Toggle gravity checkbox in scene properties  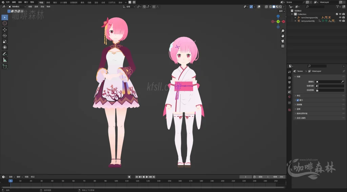point(298,100)
